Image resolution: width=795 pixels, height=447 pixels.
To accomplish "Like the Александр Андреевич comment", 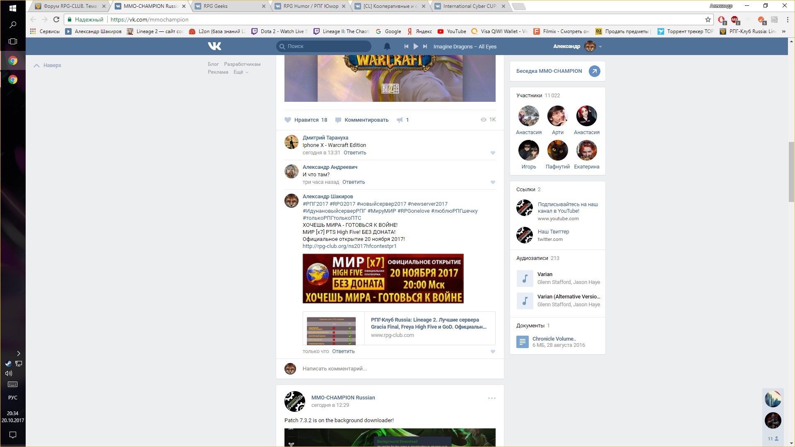I will pos(493,183).
